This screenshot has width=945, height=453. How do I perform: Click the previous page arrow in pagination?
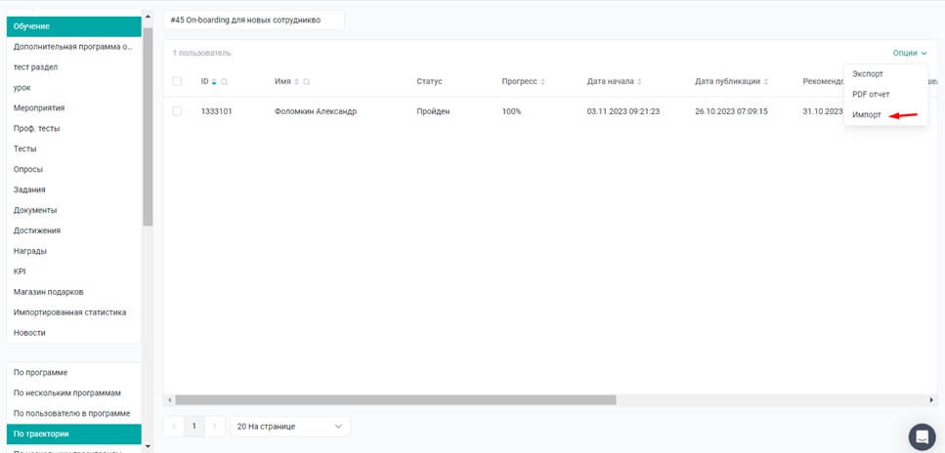click(174, 427)
